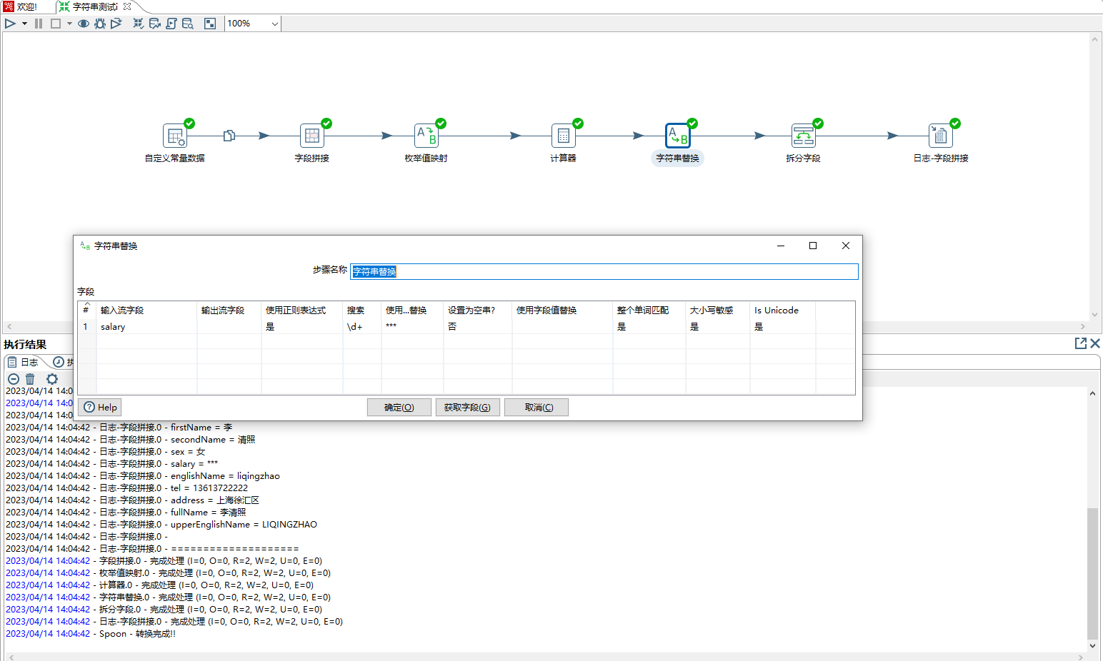Click the replay transformation icon
This screenshot has width=1103, height=661.
pyautogui.click(x=116, y=24)
